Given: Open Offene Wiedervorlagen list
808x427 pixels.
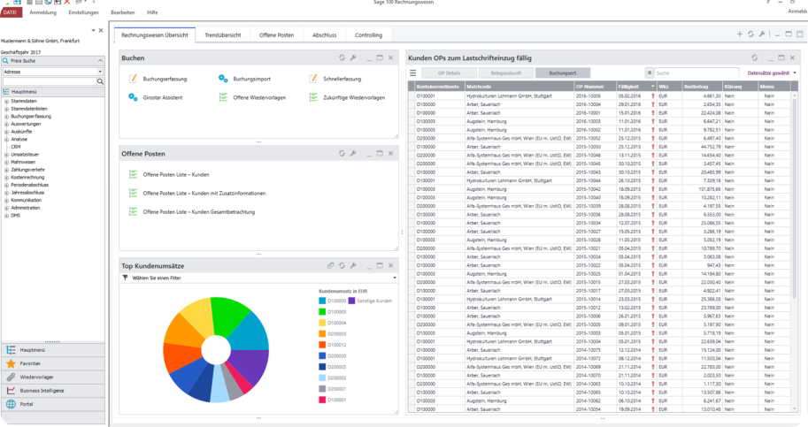Looking at the screenshot, I should [259, 97].
